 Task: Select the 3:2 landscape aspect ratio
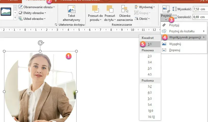[x=150, y=86]
